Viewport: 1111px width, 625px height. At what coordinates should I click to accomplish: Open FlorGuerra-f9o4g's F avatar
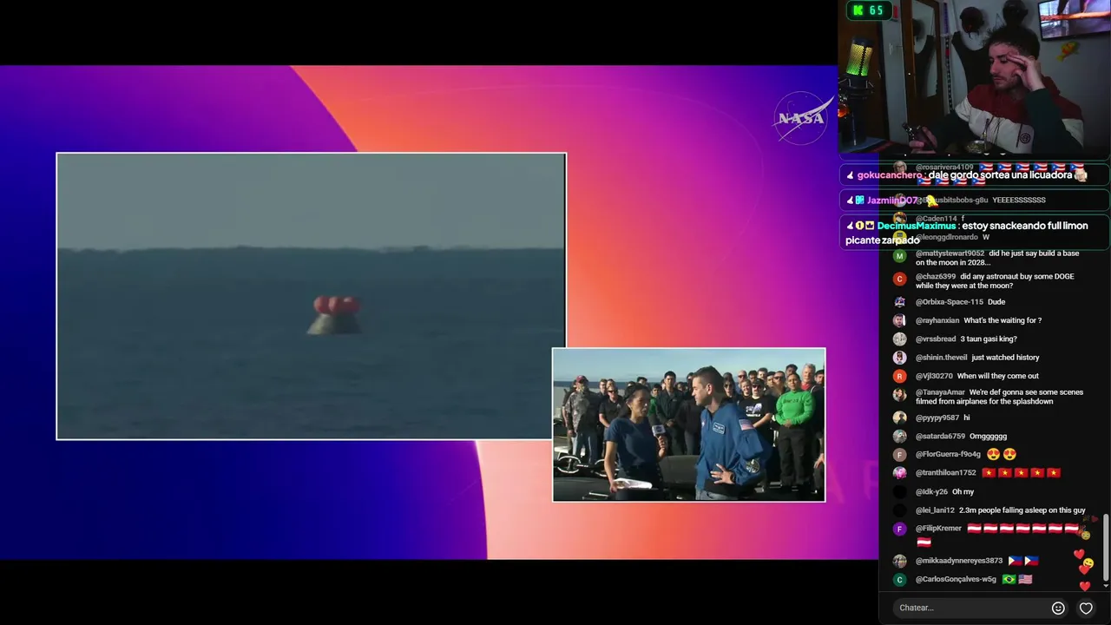(x=900, y=454)
